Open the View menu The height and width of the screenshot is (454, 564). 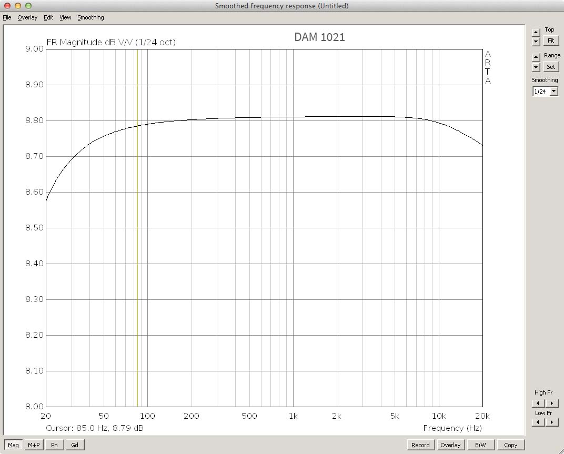tap(65, 17)
